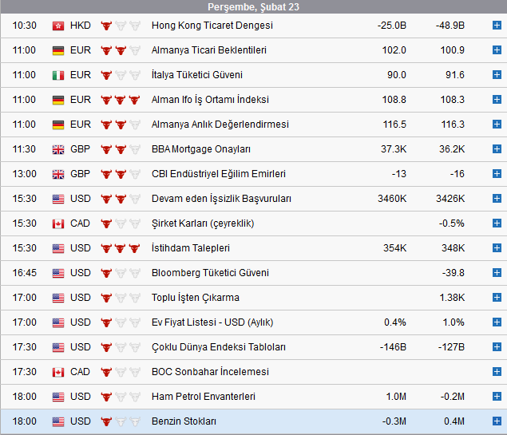Click the Italy flag on İtalya Tüketici Güveni row
Viewport: 507px width, 435px height.
(58, 75)
